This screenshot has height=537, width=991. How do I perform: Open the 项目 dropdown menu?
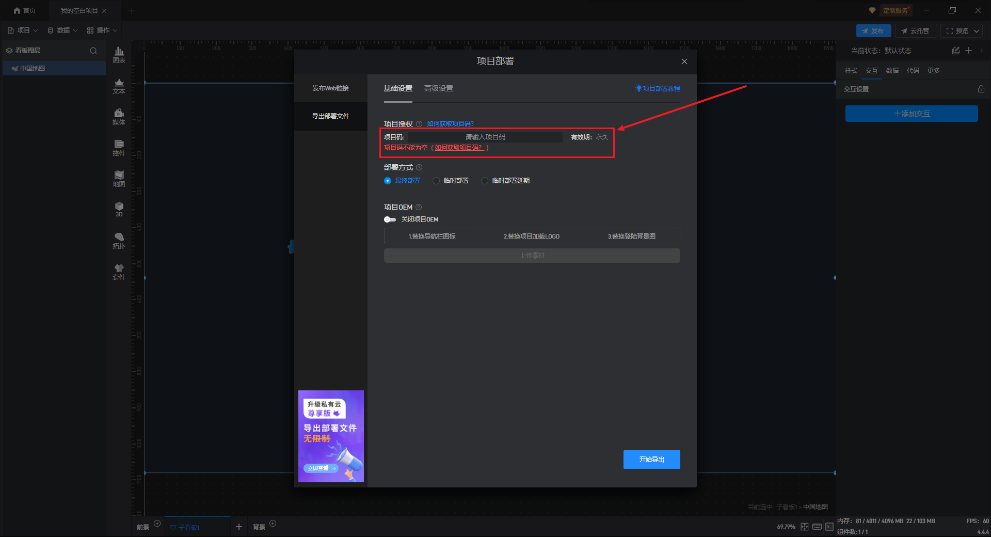(23, 30)
